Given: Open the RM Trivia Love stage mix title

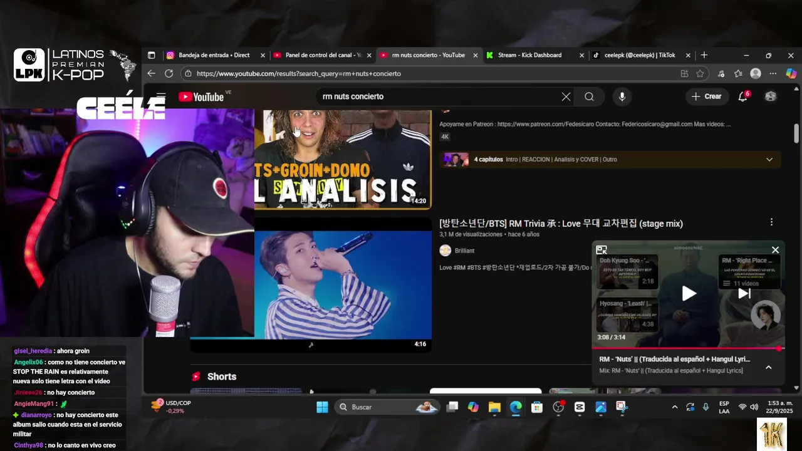Looking at the screenshot, I should [x=561, y=224].
